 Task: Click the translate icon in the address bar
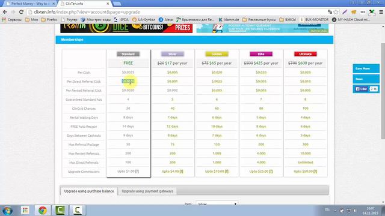330,12
